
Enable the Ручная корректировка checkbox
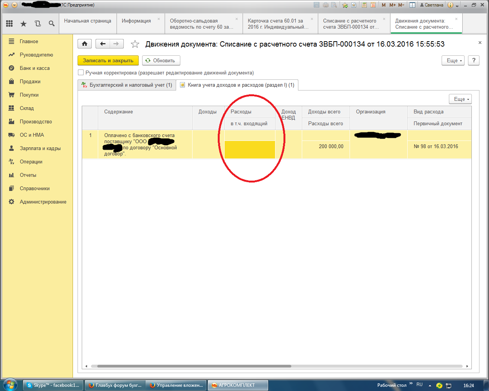tap(81, 73)
